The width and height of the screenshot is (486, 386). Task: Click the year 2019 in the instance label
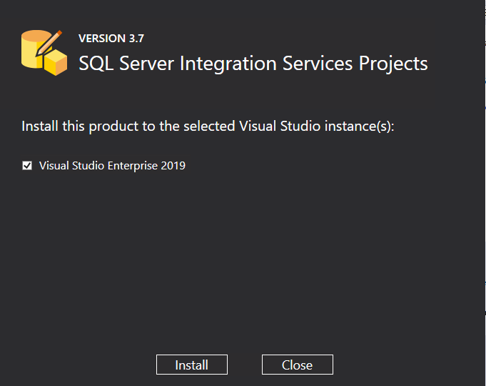(x=173, y=166)
